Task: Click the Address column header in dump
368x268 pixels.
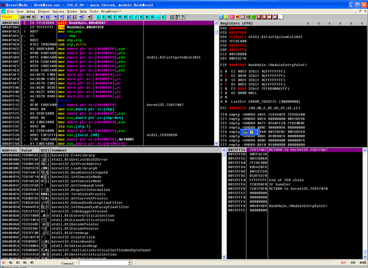Action: click(x=10, y=151)
